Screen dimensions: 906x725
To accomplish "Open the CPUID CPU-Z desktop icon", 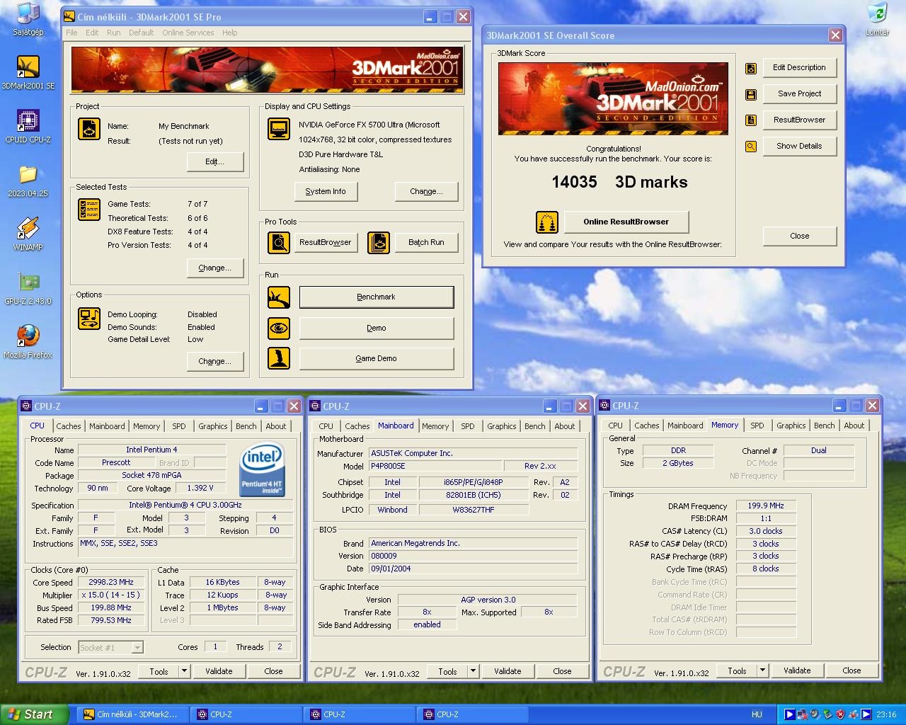I will click(28, 126).
